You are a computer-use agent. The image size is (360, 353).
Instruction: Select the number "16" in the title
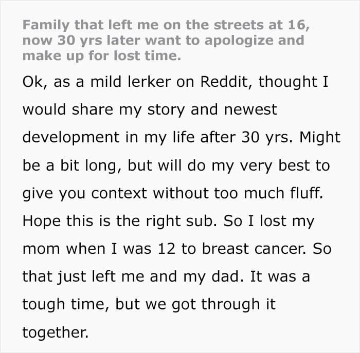click(x=299, y=25)
